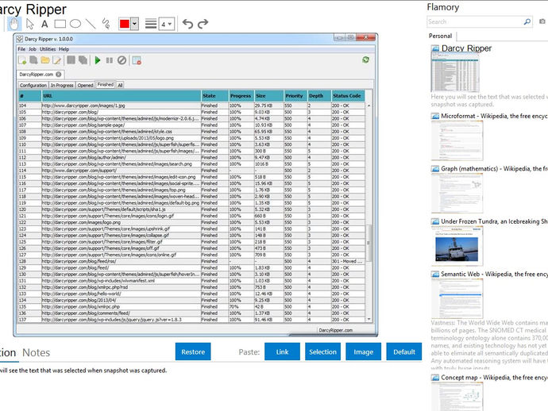Viewport: 548px width, 411px height.
Task: Select the freehand scribble tool
Action: [x=106, y=24]
